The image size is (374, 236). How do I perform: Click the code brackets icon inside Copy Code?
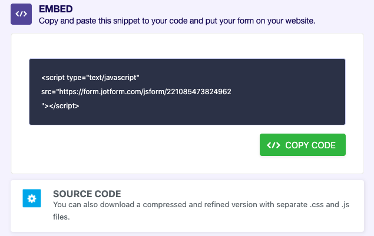(273, 145)
